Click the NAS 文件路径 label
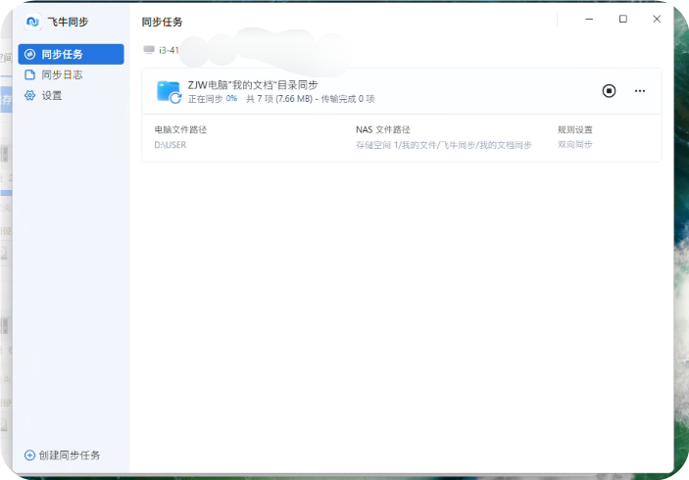689x480 pixels. pos(383,129)
